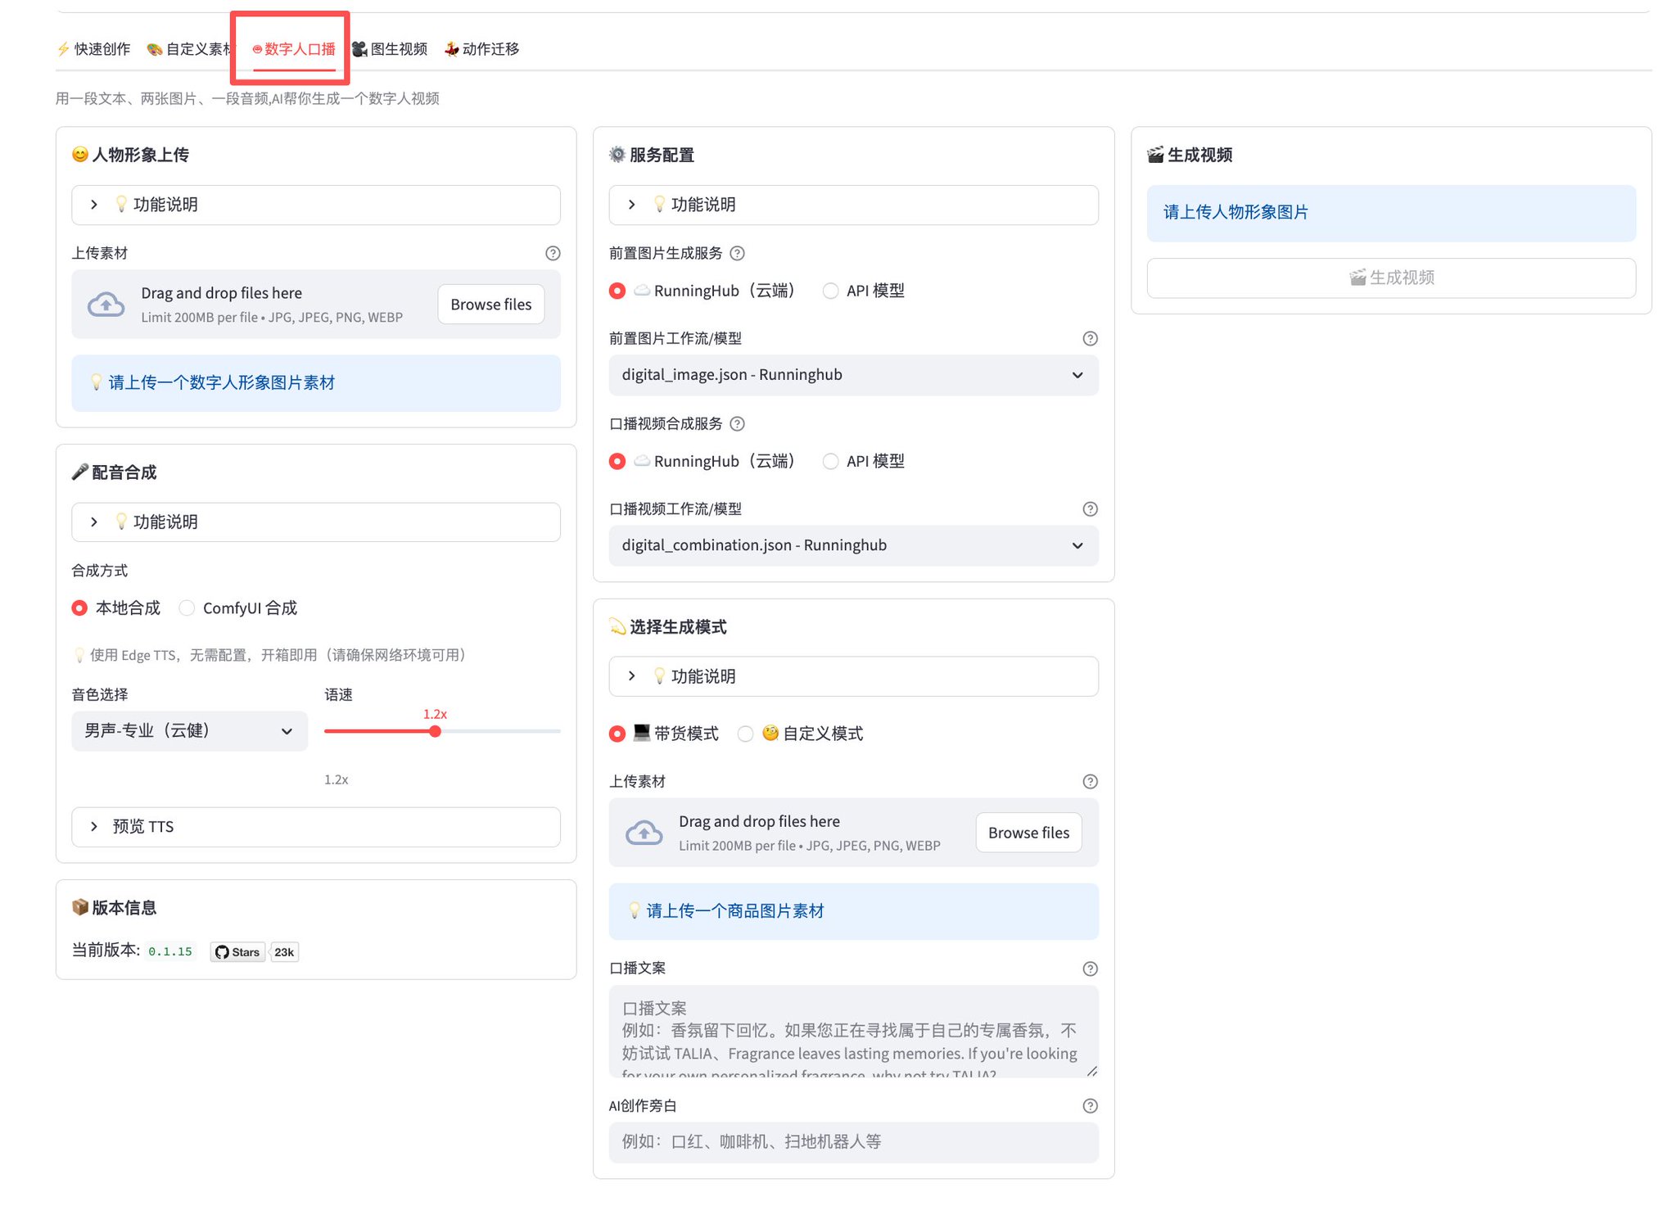
Task: Select 自定义模式 generation mode
Action: [800, 734]
